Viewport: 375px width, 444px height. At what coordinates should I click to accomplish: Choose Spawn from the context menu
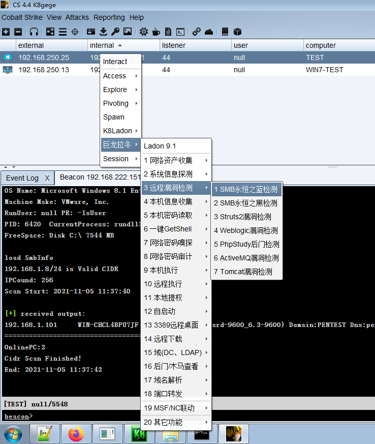point(121,117)
